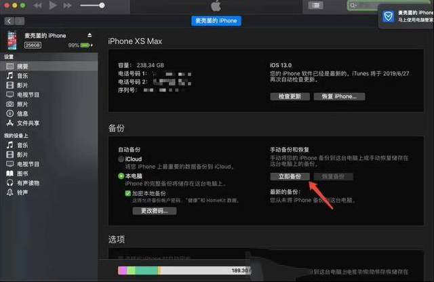Open 文件共享 in the sidebar
This screenshot has height=282, width=434.
pos(49,123)
